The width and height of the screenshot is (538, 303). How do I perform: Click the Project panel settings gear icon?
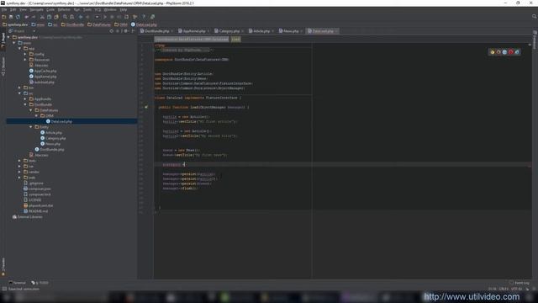coord(125,31)
